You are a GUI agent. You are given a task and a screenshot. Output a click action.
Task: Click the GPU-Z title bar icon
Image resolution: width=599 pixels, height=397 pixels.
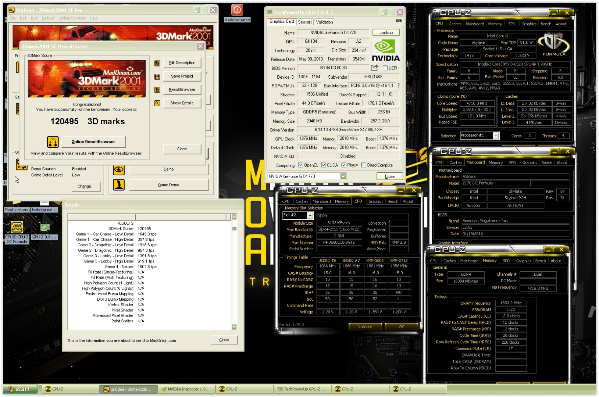pyautogui.click(x=269, y=12)
